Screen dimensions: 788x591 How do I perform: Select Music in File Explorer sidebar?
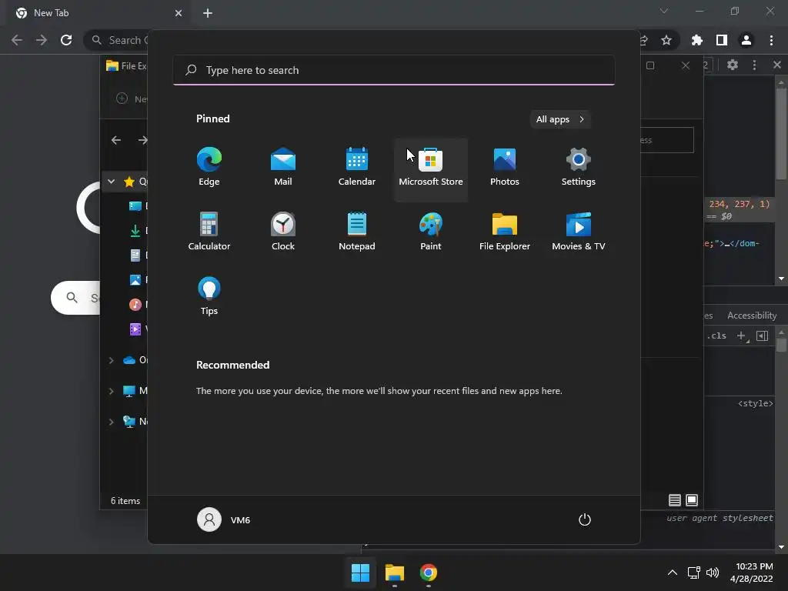tap(139, 305)
